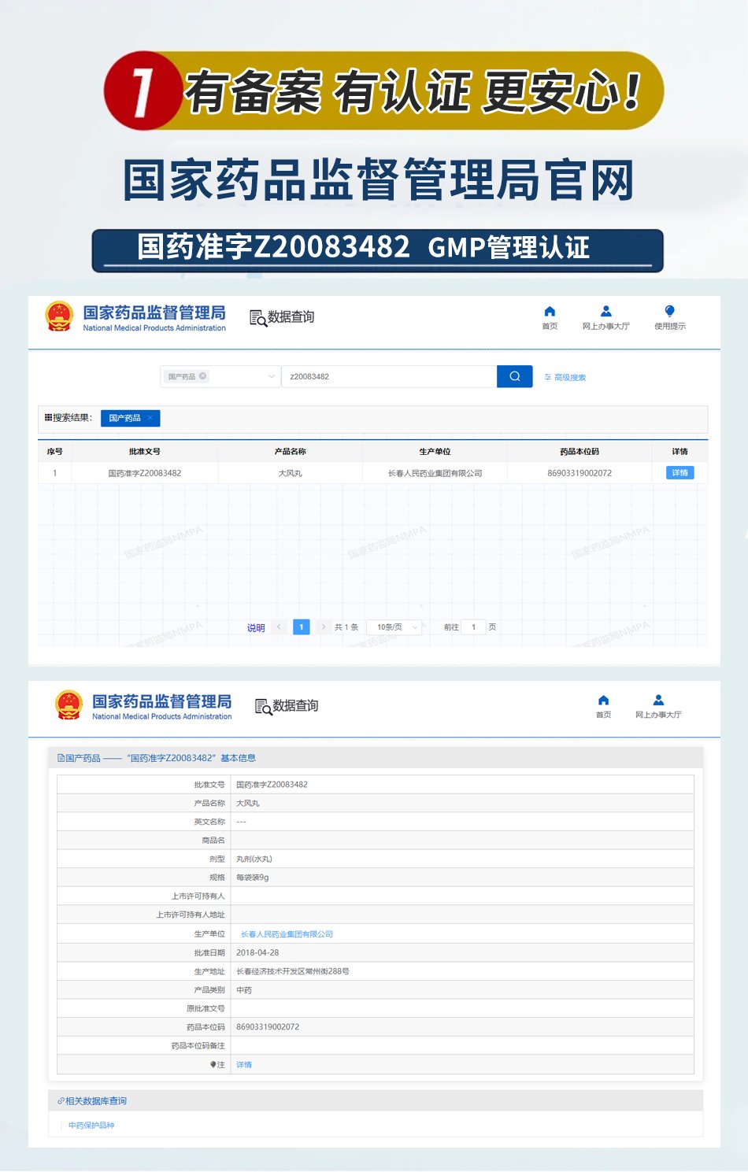
Task: Go to 首页 home icon on the detail page
Action: click(603, 701)
